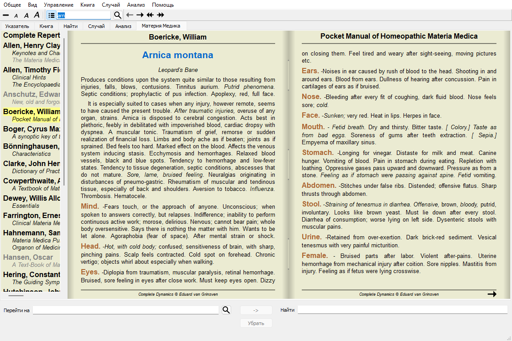Select the largest text size A icon

coord(37,15)
